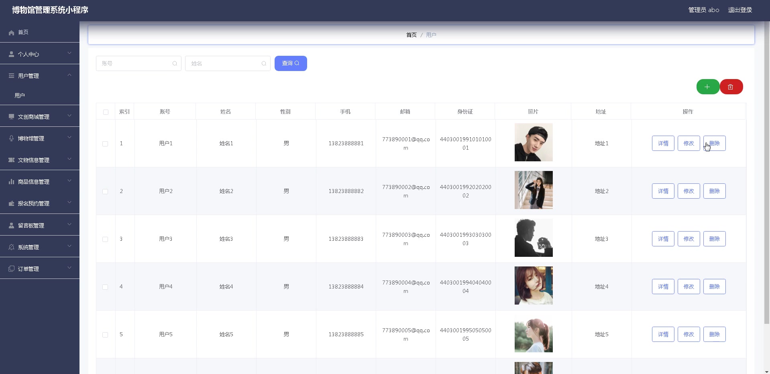Open photo thumbnail of 用户3
The width and height of the screenshot is (770, 374).
534,238
